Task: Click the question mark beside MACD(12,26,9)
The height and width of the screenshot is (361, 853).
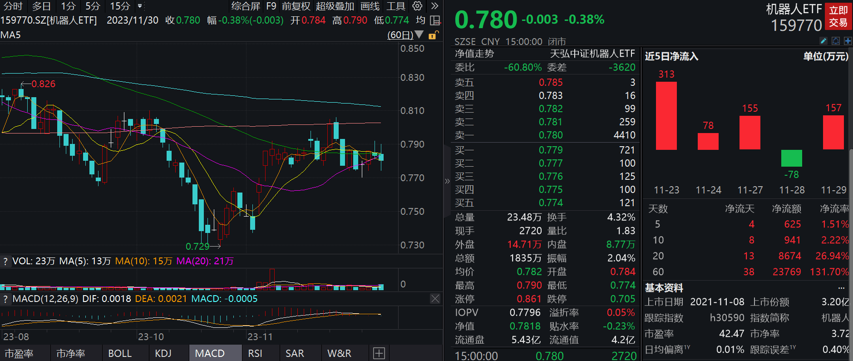Action: (5, 299)
